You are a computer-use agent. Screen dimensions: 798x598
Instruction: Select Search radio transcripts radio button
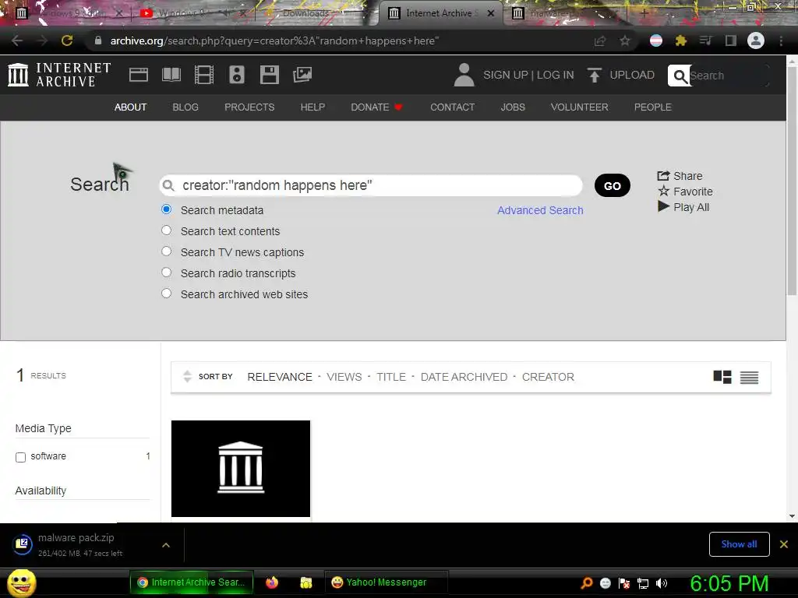coord(167,272)
